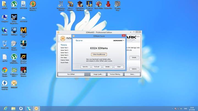The height and width of the screenshot is (111, 198).
Task: Open Internet Explorer in the taskbar
Action: 5,108
